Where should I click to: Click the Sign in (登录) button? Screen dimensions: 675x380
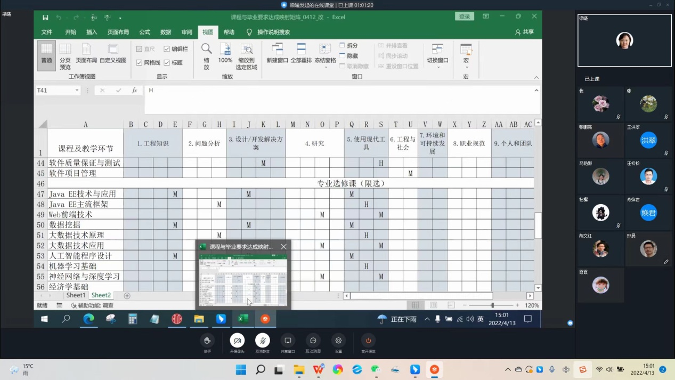(x=465, y=17)
